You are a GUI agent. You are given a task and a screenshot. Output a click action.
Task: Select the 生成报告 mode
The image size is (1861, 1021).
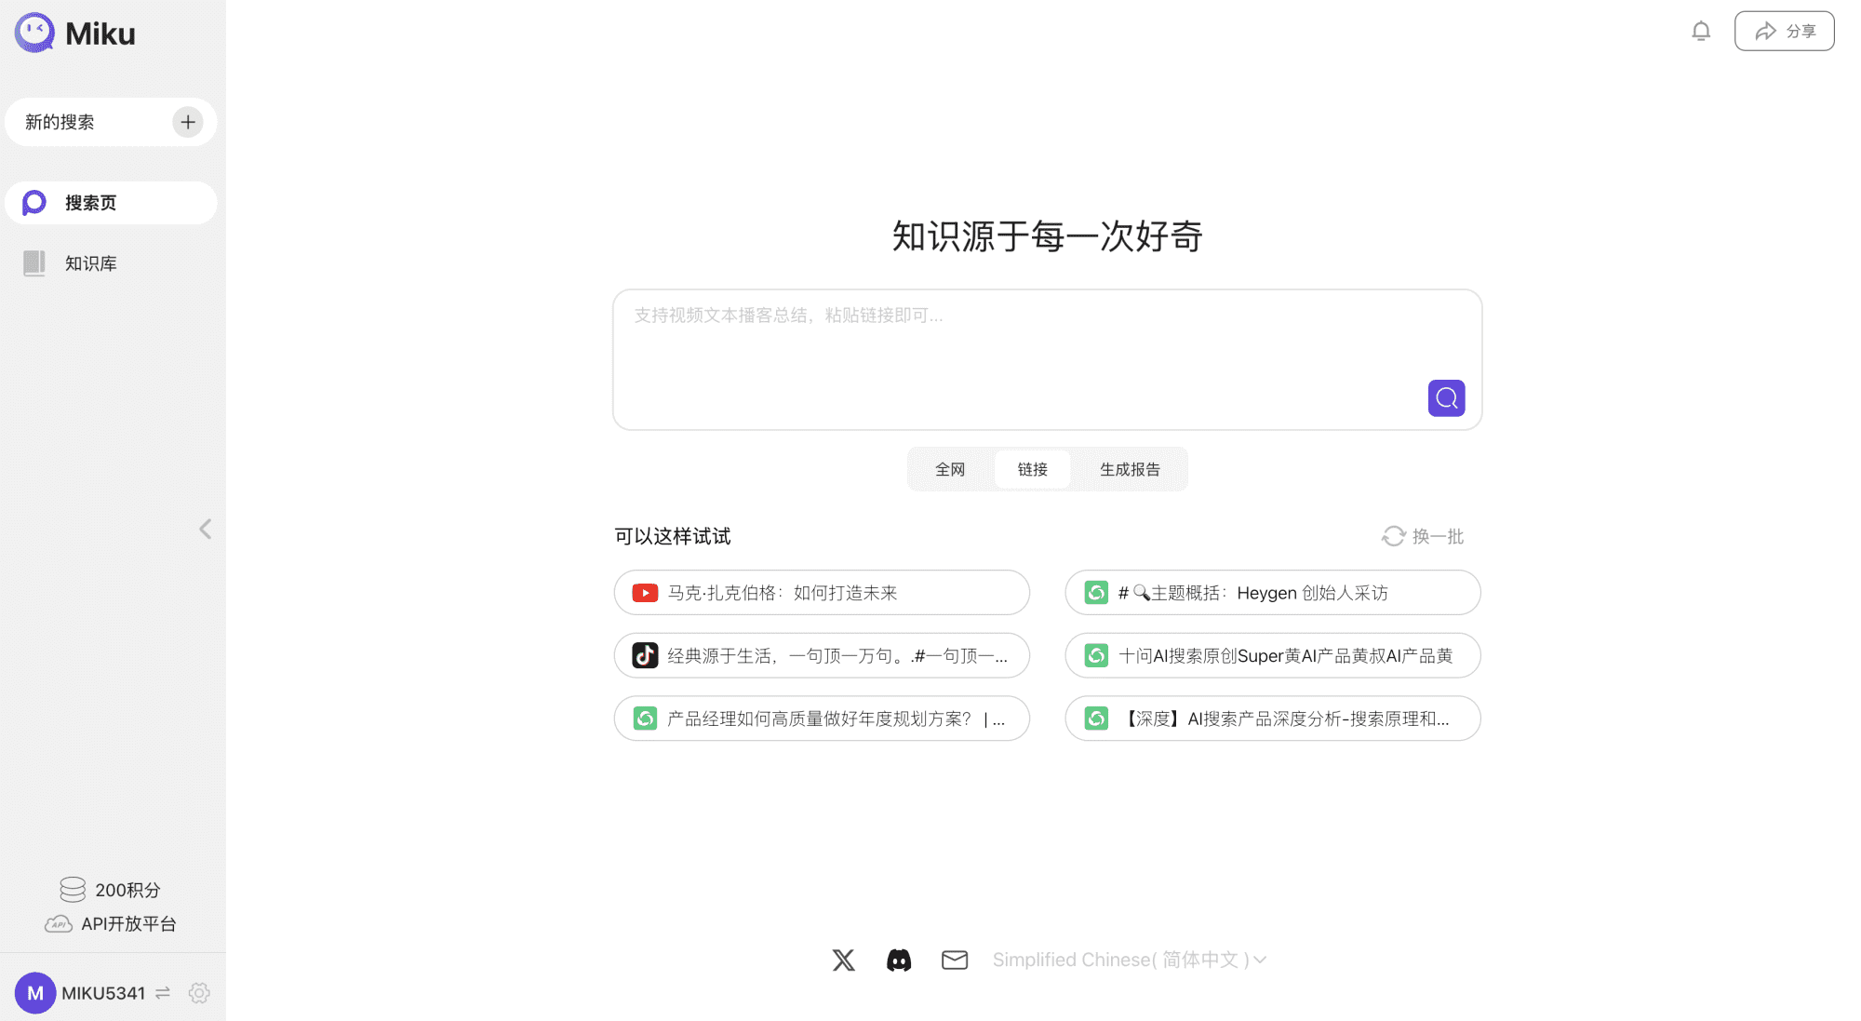click(1130, 469)
